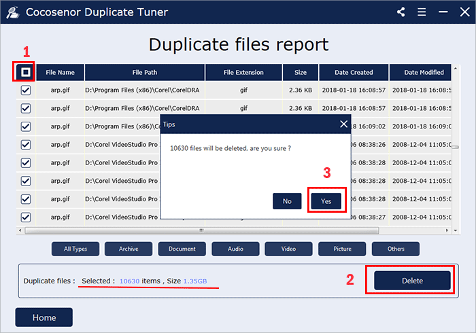The image size is (476, 333).
Task: Uncheck checkbox for row created 08:38:26
Action: click(x=26, y=145)
